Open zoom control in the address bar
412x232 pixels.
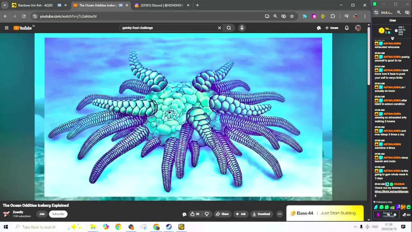275,16
